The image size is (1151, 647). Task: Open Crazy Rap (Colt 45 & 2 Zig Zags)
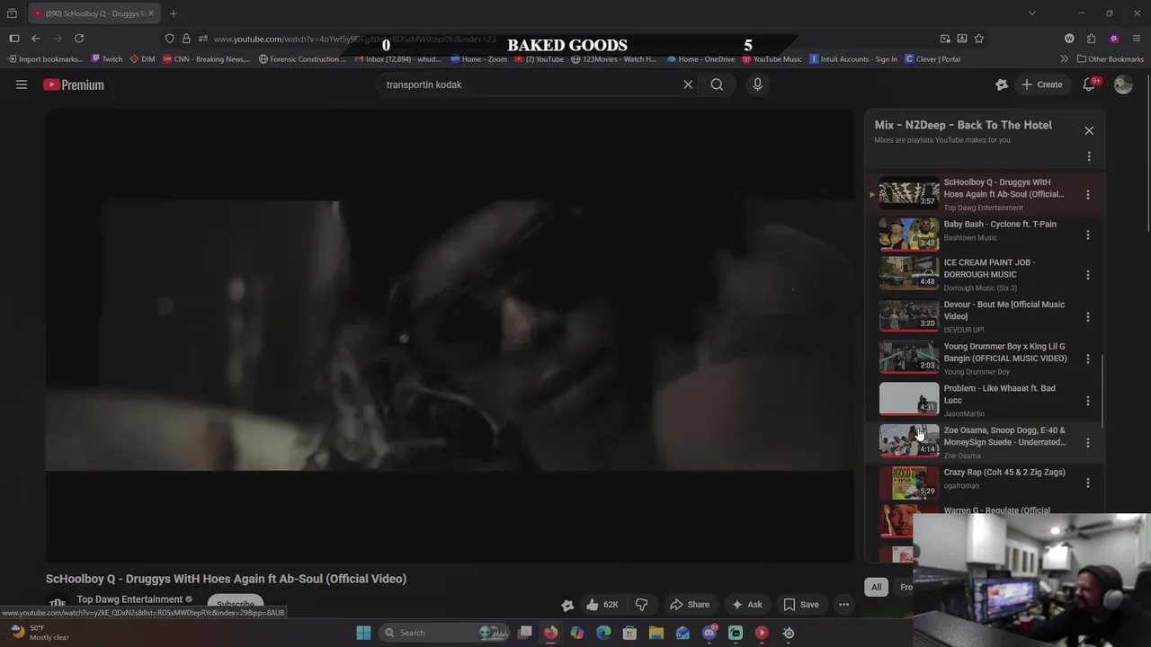tap(1004, 472)
